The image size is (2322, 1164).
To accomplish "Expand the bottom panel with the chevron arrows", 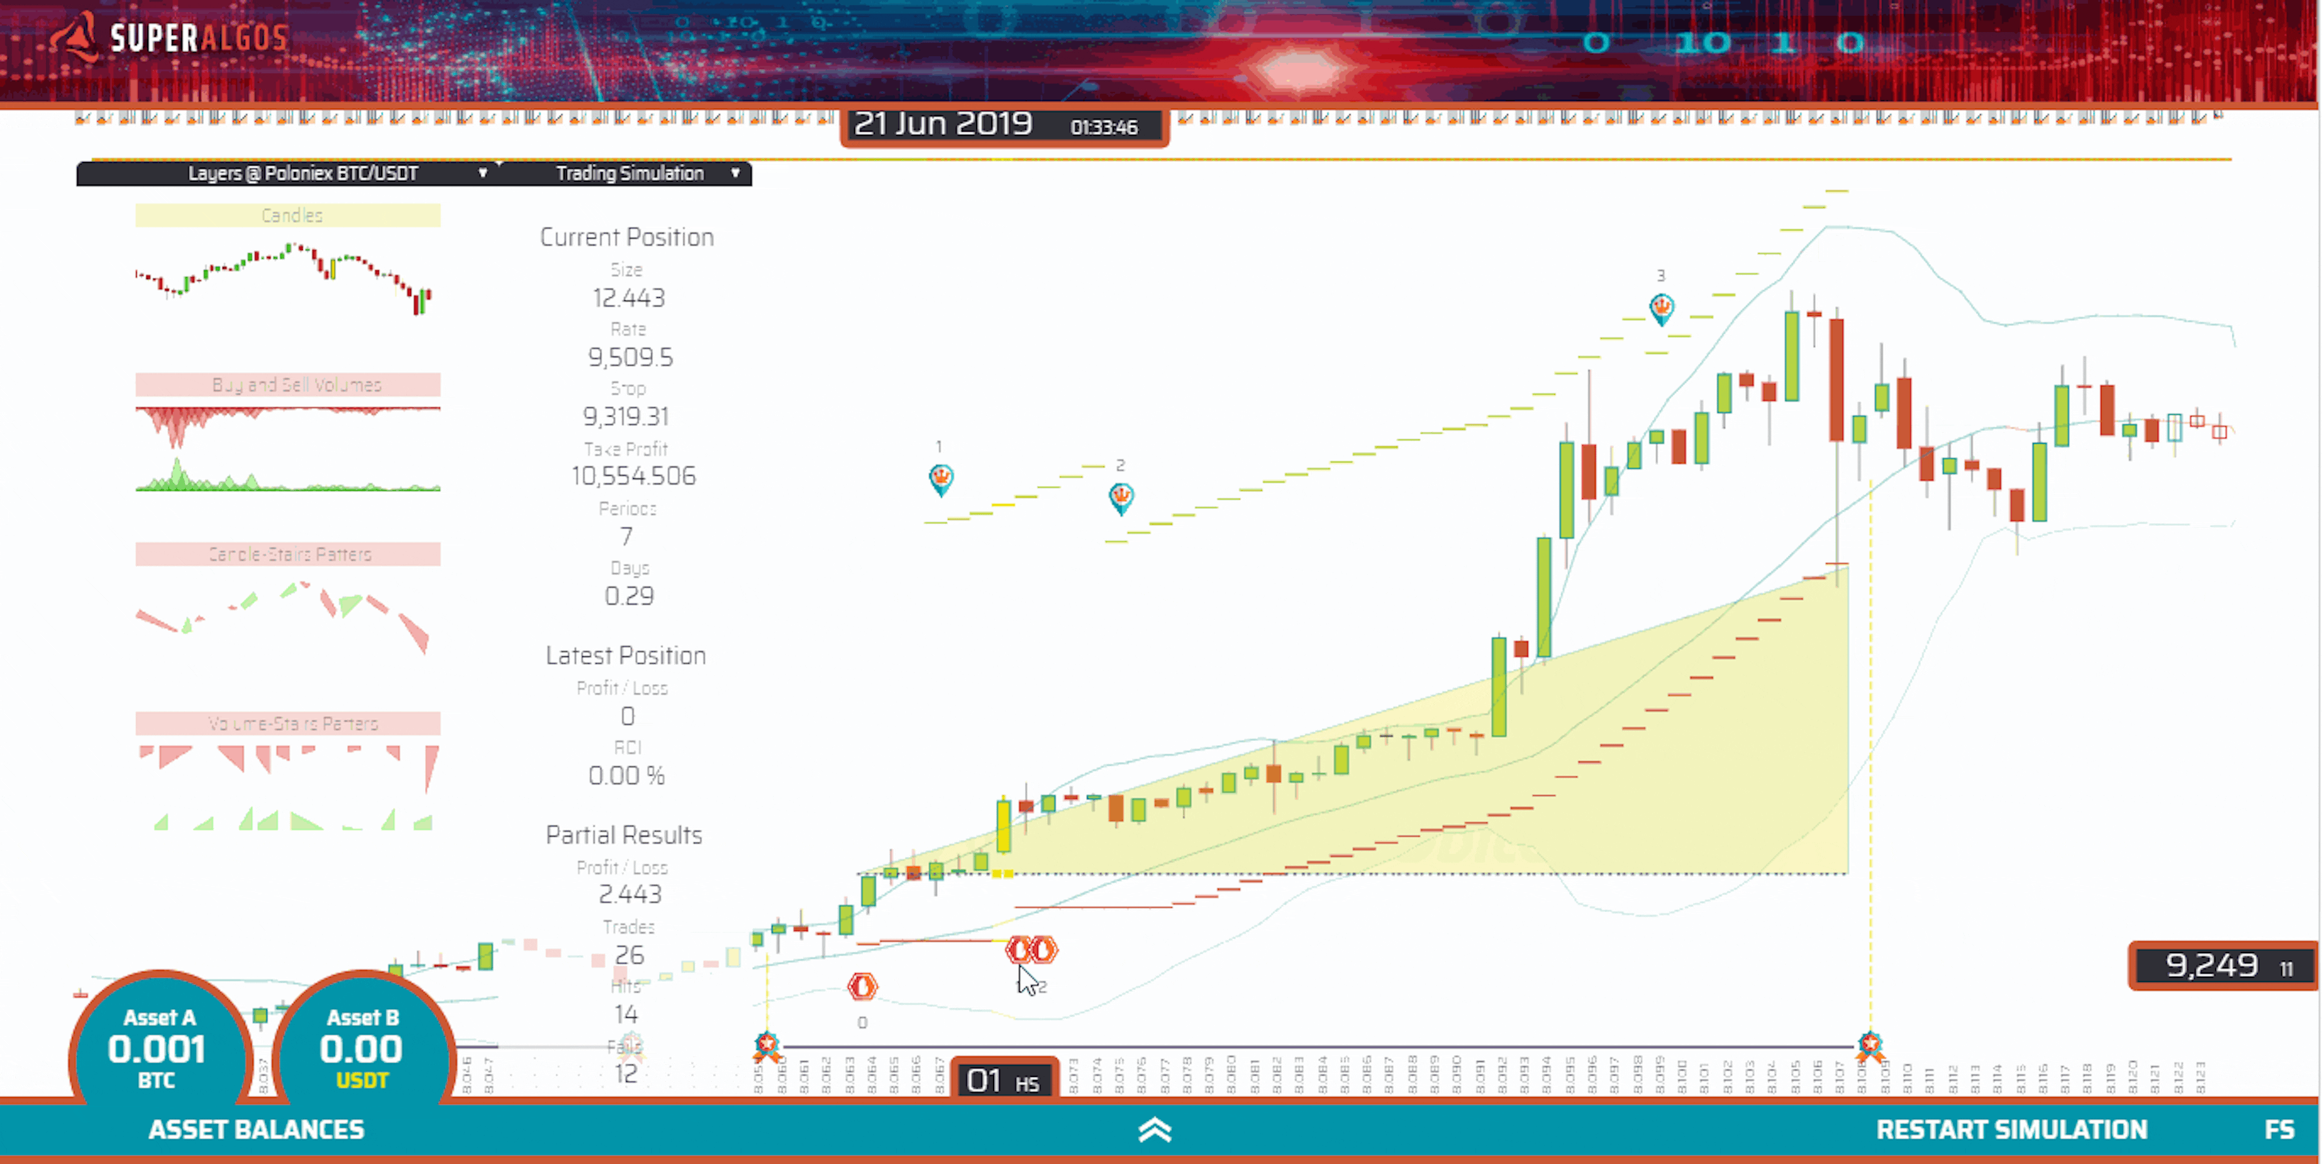I will (x=1155, y=1129).
